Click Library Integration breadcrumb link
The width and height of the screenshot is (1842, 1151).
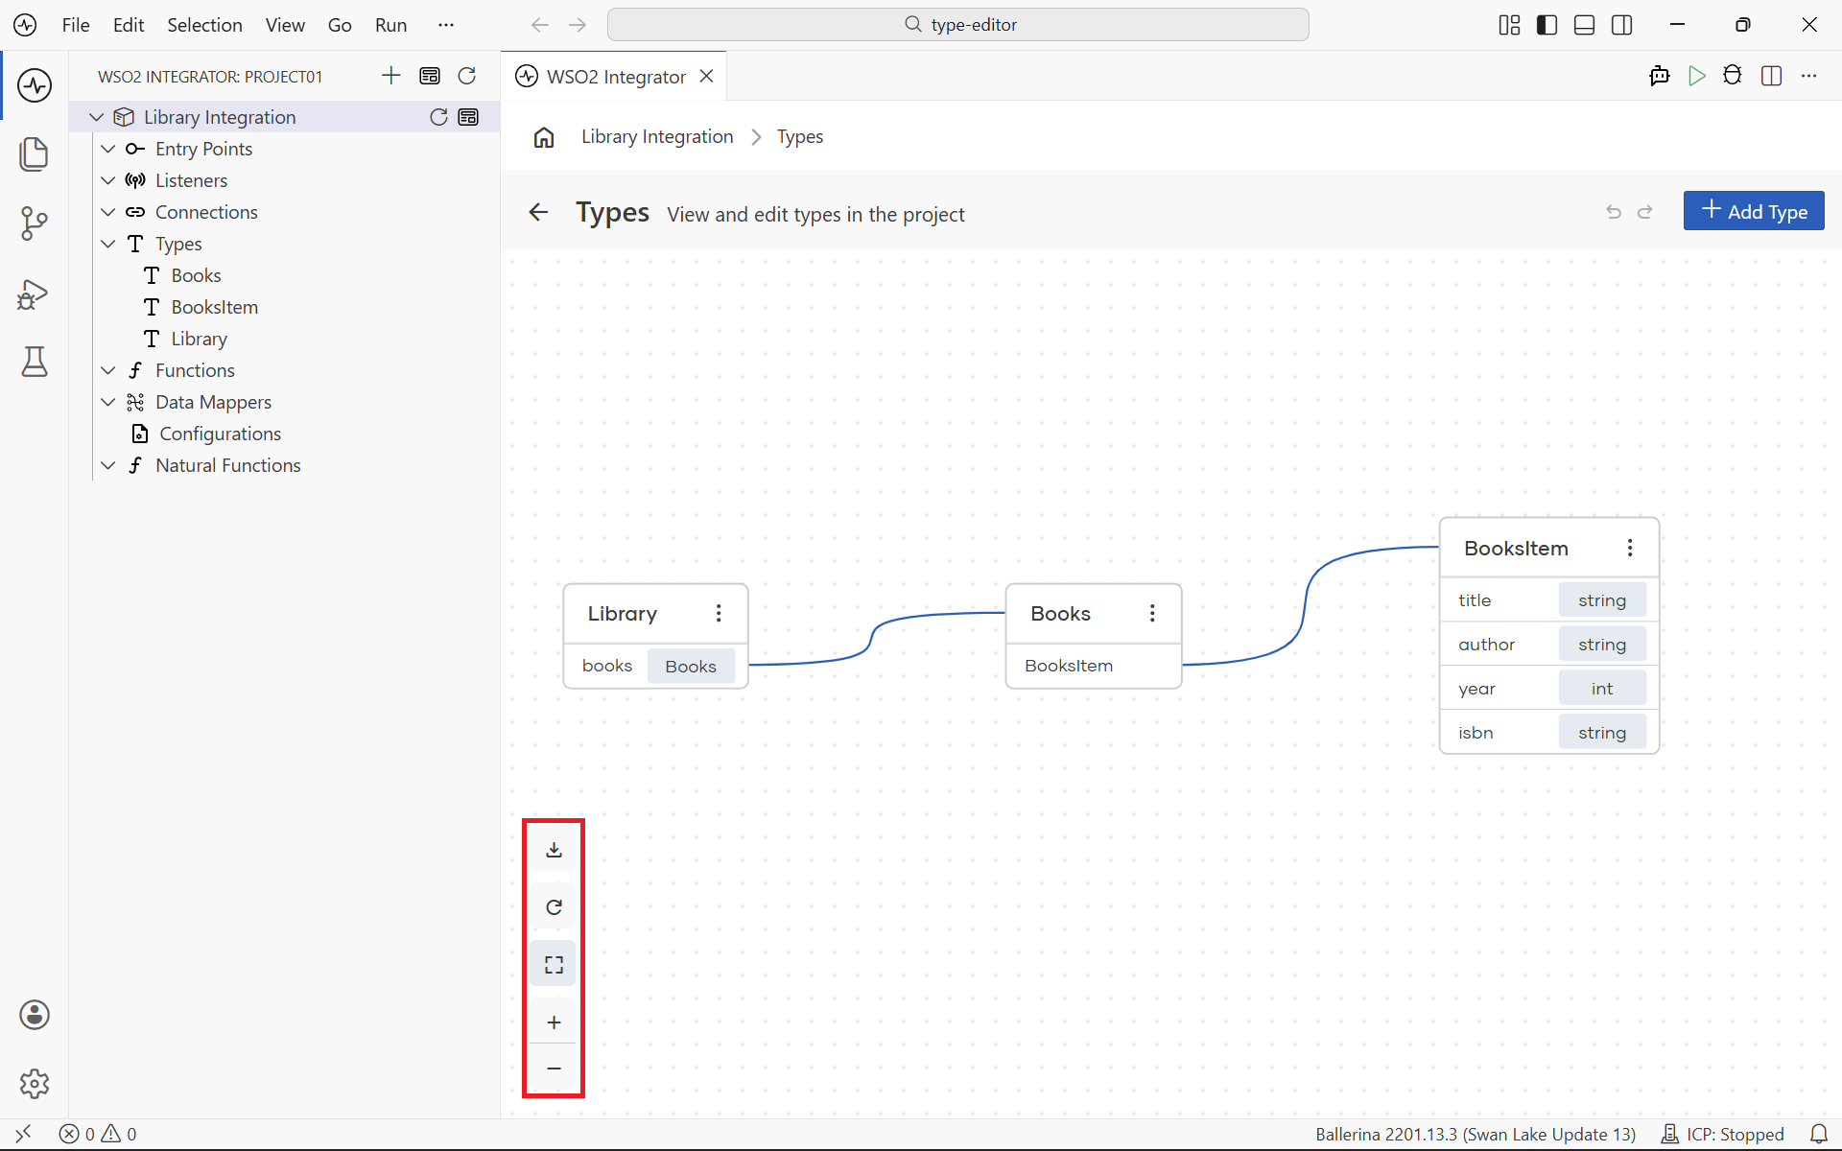pos(657,137)
